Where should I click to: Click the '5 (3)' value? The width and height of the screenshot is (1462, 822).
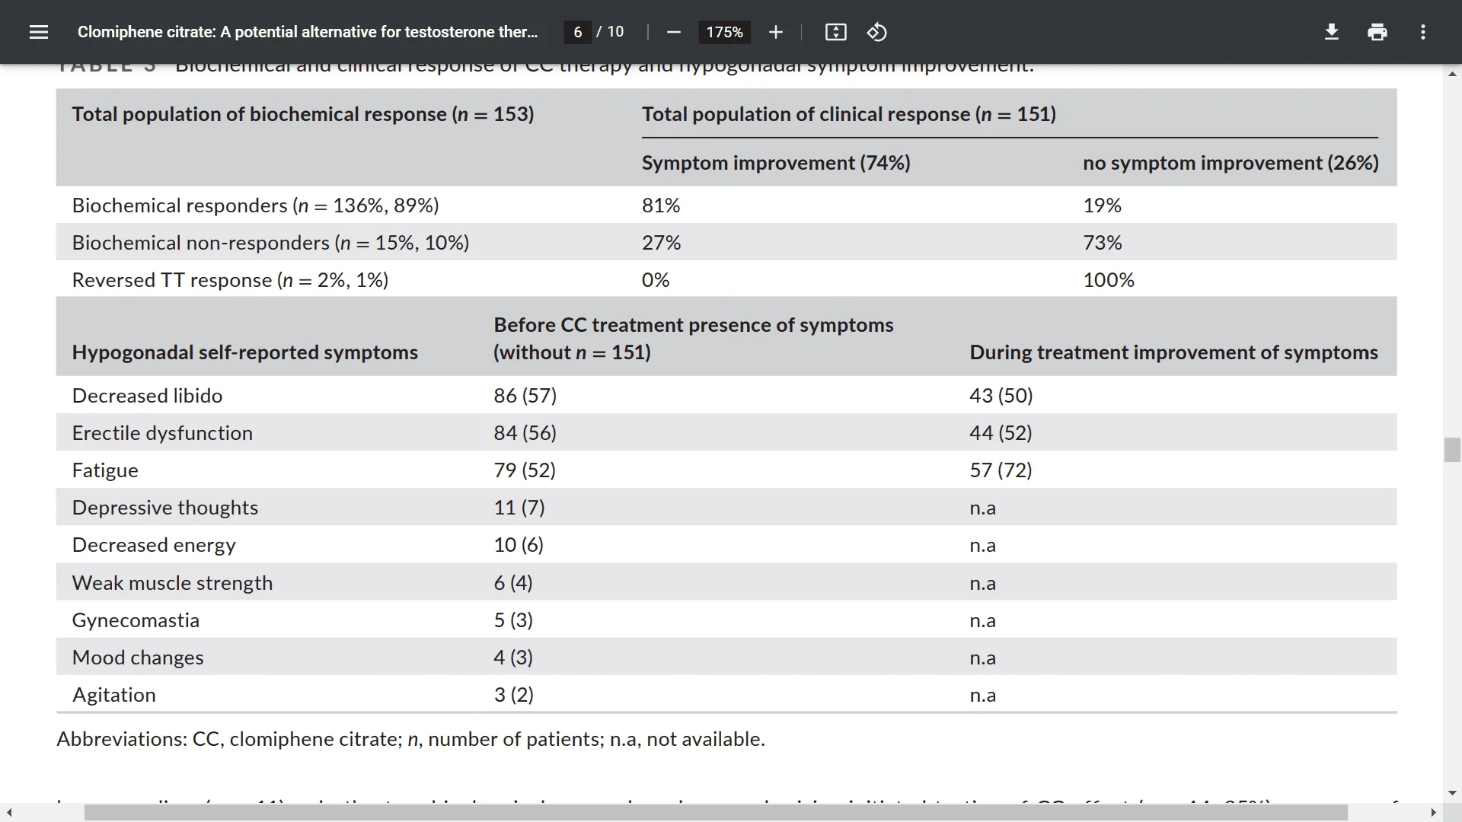513,620
